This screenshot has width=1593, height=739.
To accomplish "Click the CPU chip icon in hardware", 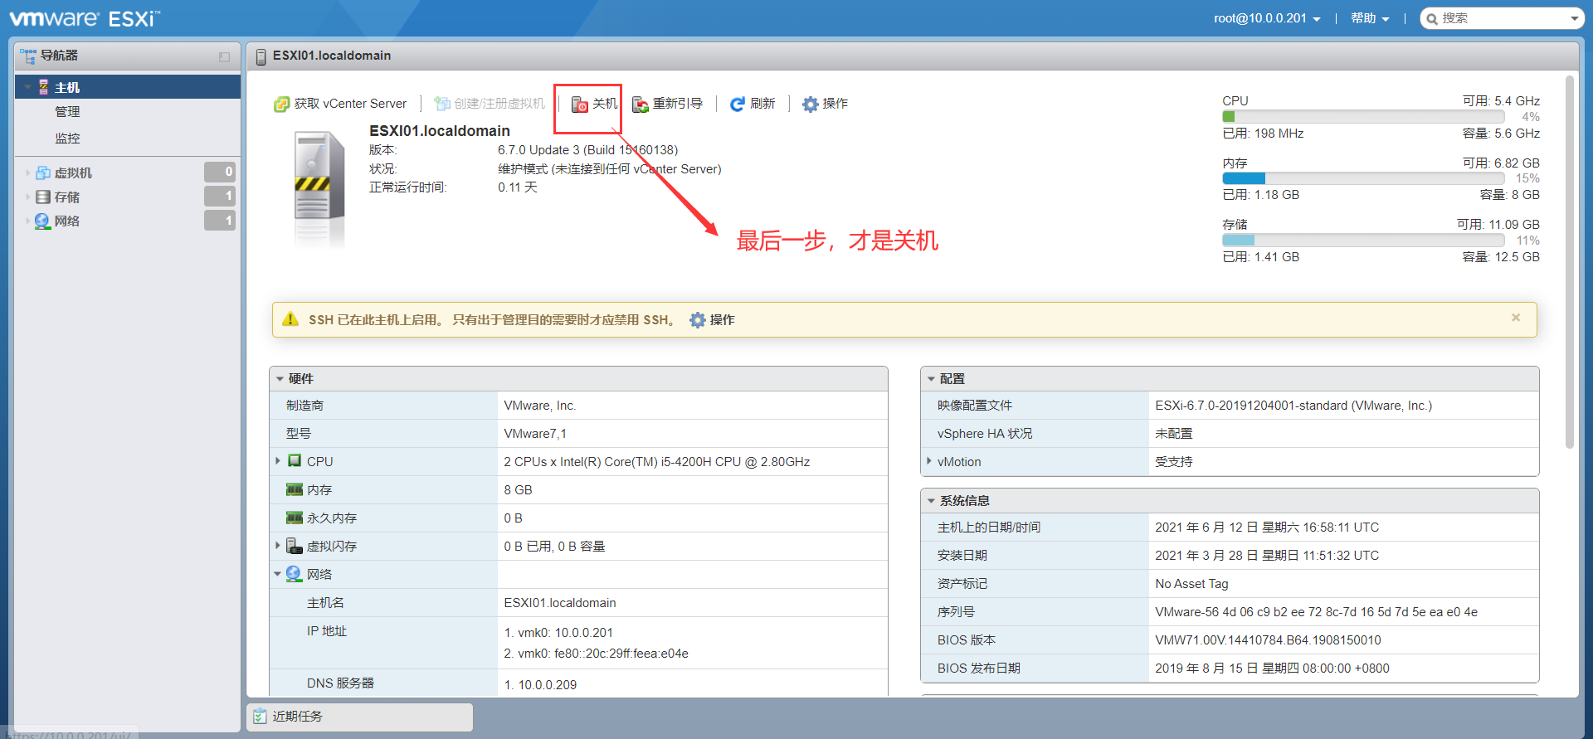I will 295,460.
